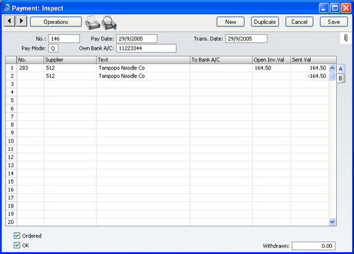Select invoice number 283 in row 1
Screen dimensions: 354x254
coord(30,68)
